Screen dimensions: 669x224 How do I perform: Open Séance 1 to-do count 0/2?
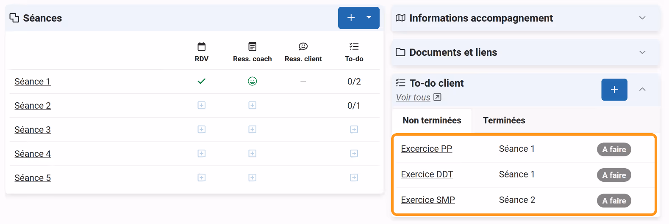point(354,82)
